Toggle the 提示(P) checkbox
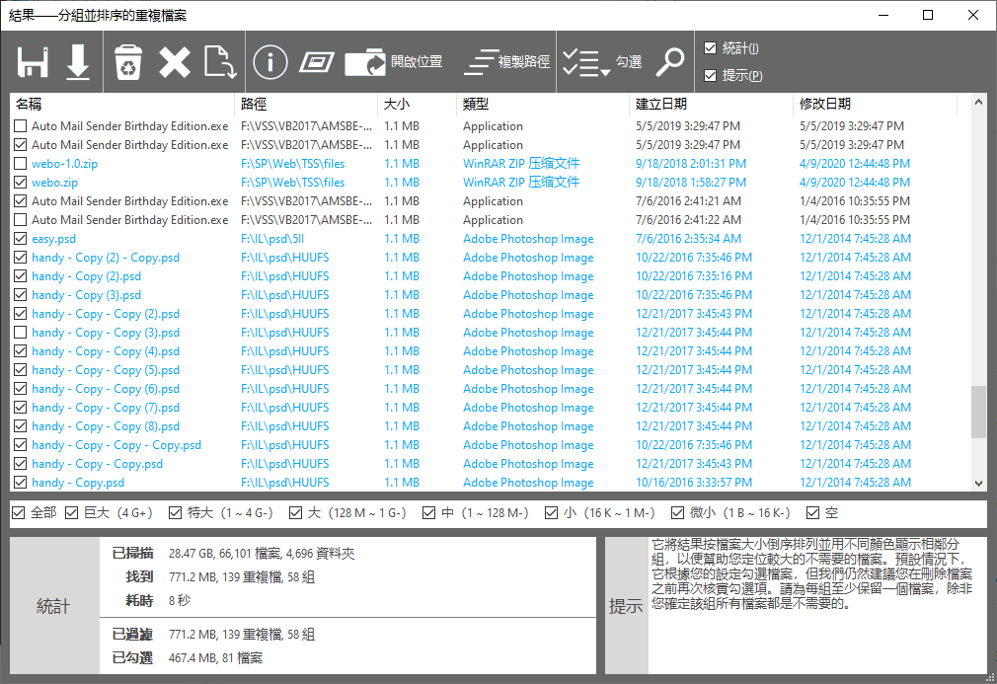 coord(710,76)
